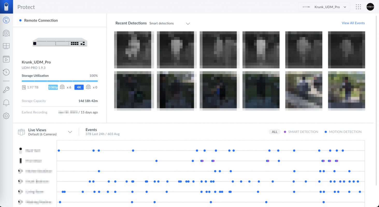Viewport: 379px width, 207px height.
Task: Open the apps grid icon at top right
Action: (x=358, y=7)
